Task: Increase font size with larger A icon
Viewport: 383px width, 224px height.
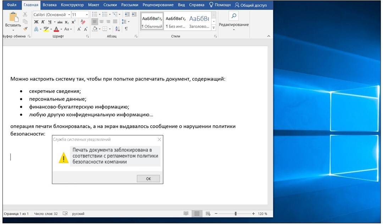Action: (79, 29)
